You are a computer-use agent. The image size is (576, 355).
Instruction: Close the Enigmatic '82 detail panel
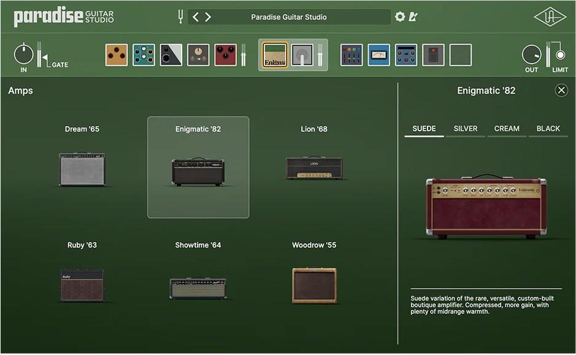561,91
